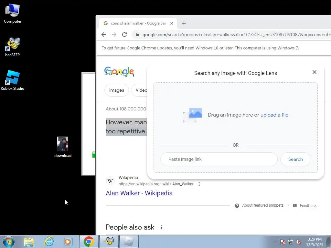Click the 'Paste image link' field
Viewport: 331px width, 248px height.
[219, 159]
